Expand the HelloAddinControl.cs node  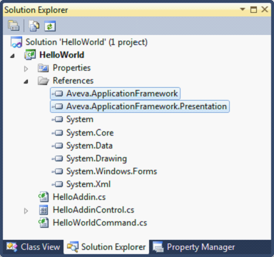(26, 211)
